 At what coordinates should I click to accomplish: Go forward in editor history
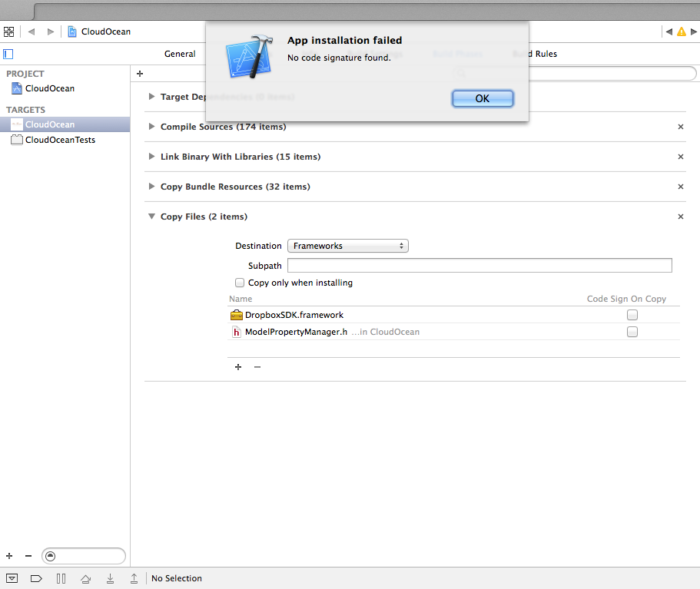(51, 31)
